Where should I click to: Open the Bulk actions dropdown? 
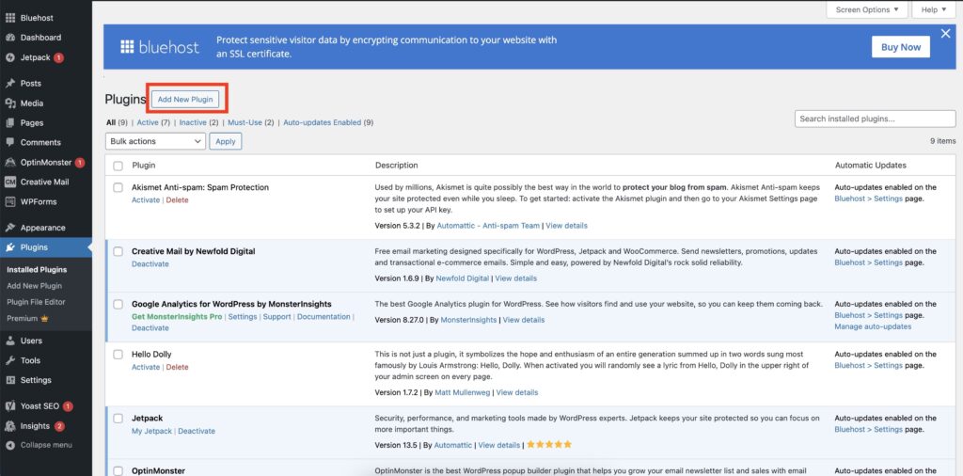coord(155,141)
